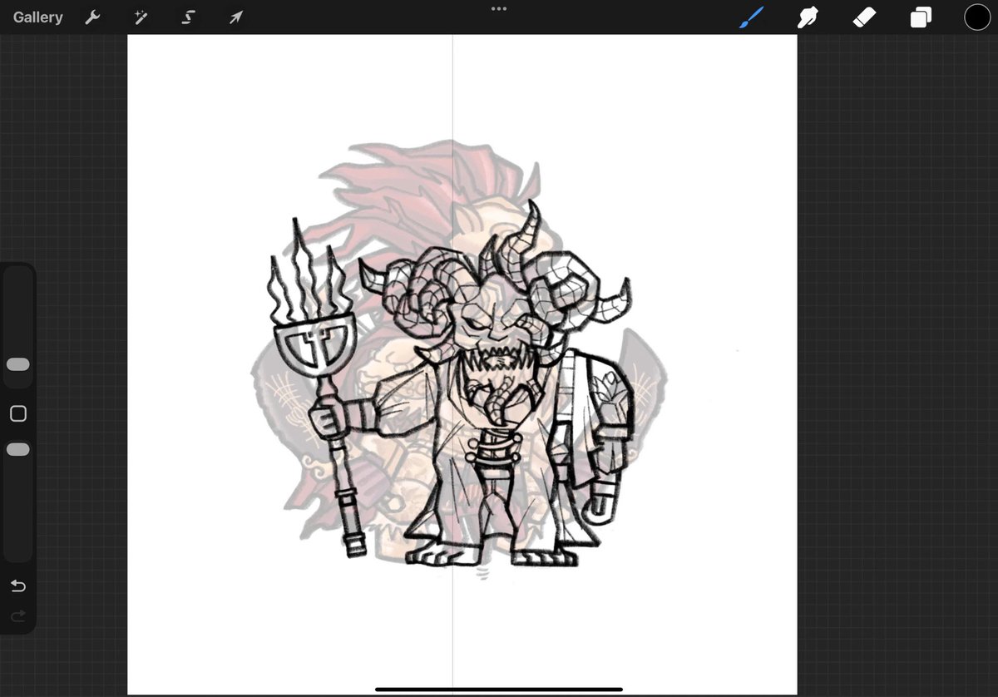
Task: Open the Gallery view
Action: coord(37,17)
